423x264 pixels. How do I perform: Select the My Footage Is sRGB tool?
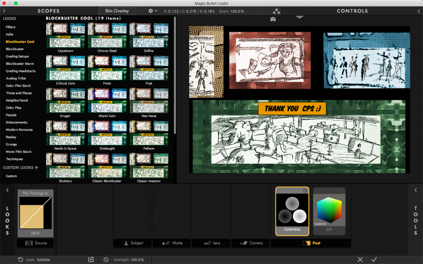(36, 213)
